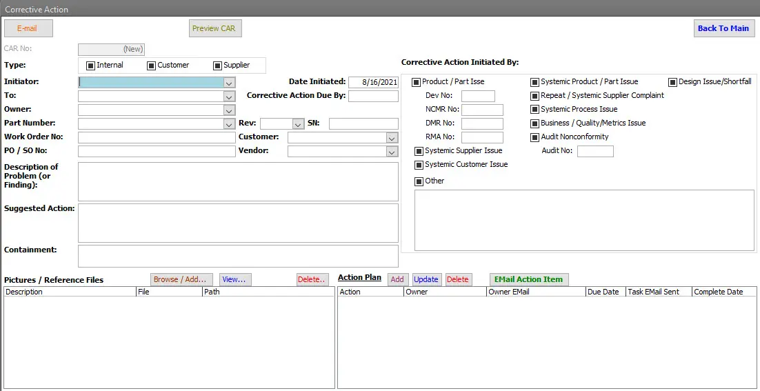Open the Owner dropdown list

[x=229, y=110]
